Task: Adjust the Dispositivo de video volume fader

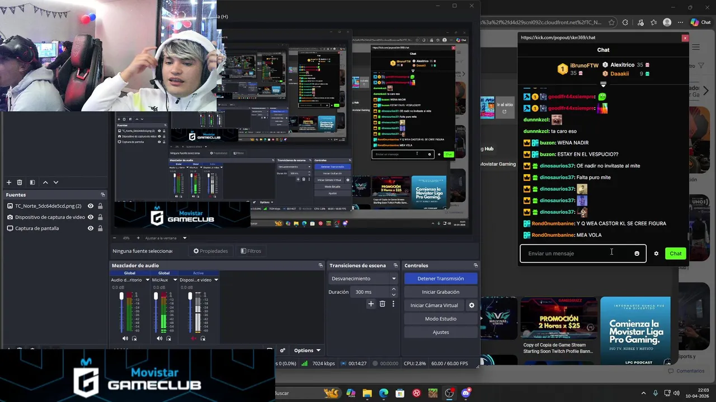Action: click(x=190, y=296)
